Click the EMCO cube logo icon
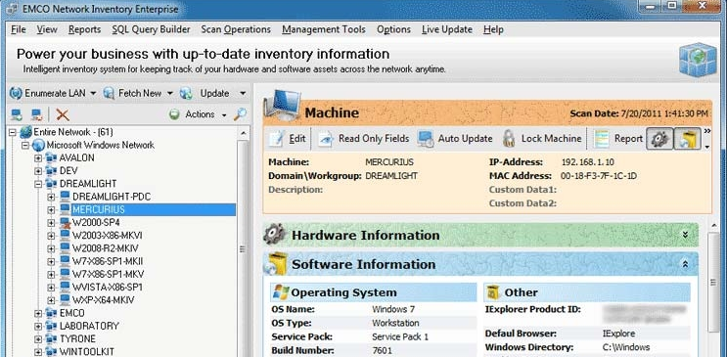727x357 pixels. click(698, 60)
